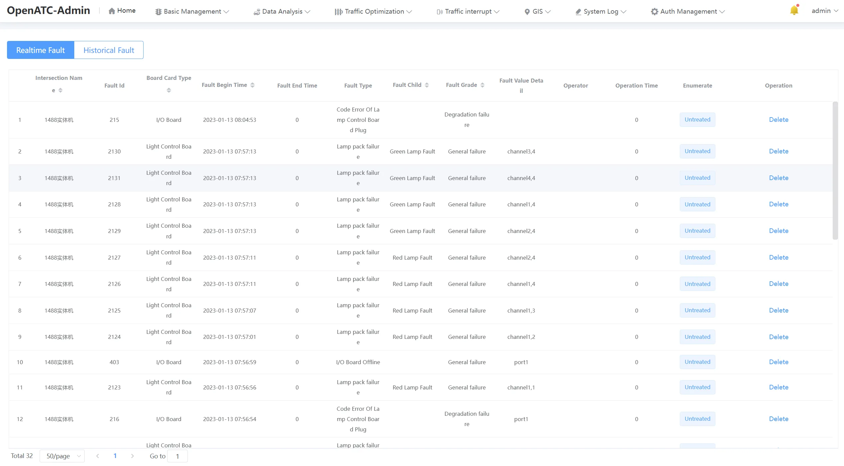Delete fault 403 row
Image resolution: width=844 pixels, height=466 pixels.
pos(778,362)
